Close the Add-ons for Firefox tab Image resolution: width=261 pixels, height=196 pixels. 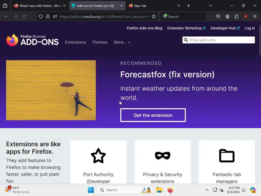[x=122, y=6]
